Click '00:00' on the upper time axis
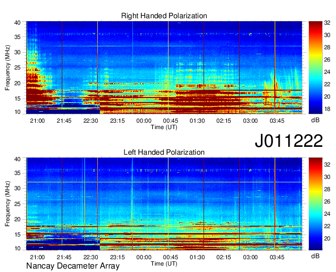The image size is (336, 272). pos(144,121)
